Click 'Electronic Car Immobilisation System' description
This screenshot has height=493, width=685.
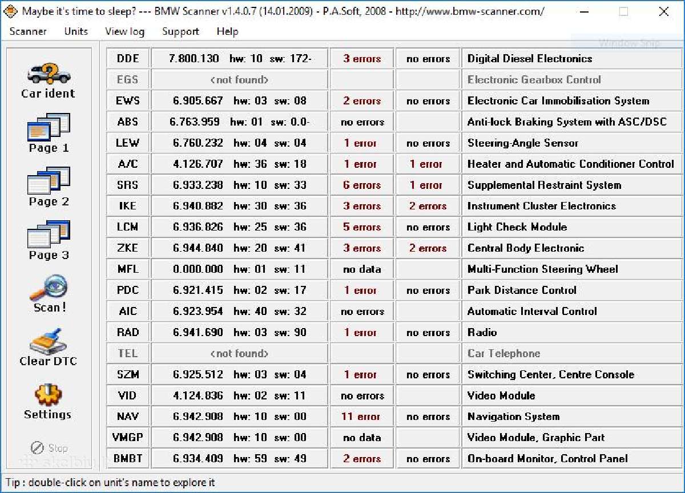tap(558, 101)
